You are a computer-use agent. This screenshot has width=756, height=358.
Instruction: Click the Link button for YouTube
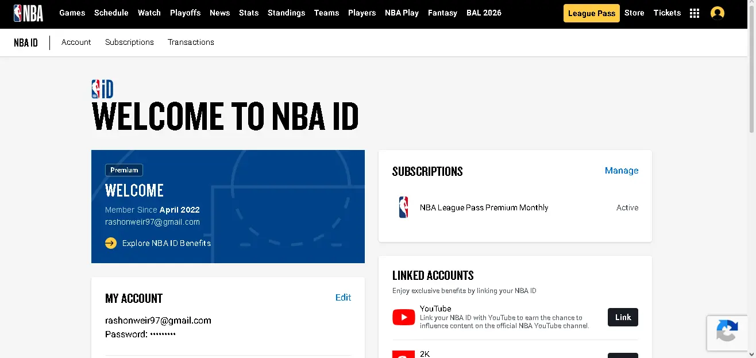click(623, 317)
